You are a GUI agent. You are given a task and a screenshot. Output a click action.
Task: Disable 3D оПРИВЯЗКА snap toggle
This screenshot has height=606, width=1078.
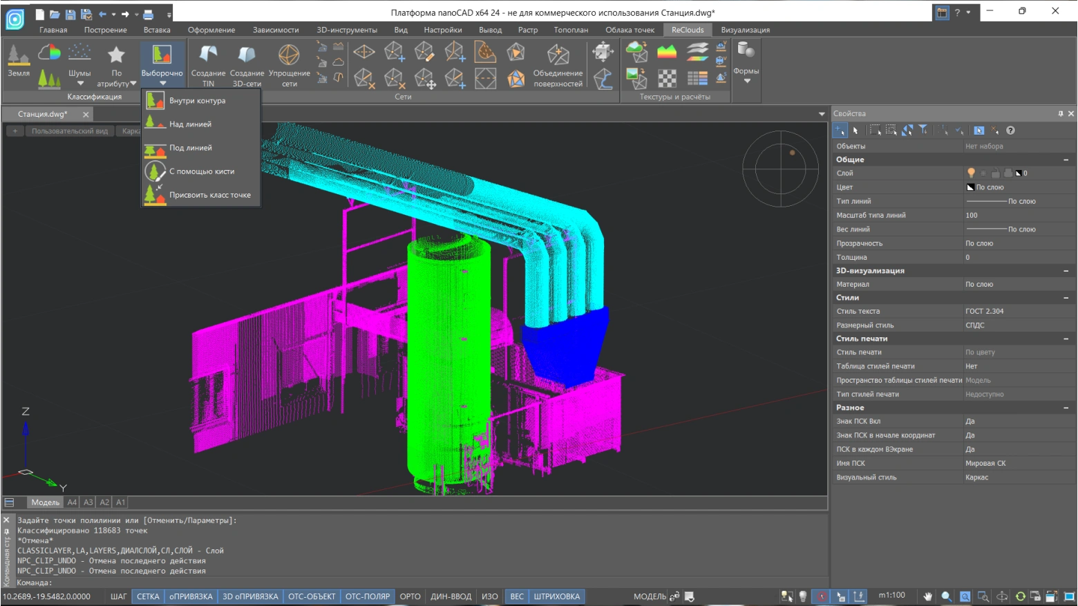click(250, 596)
